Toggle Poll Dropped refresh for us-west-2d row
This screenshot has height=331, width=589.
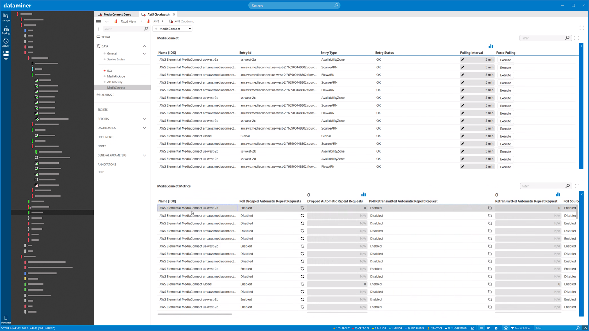pyautogui.click(x=302, y=307)
